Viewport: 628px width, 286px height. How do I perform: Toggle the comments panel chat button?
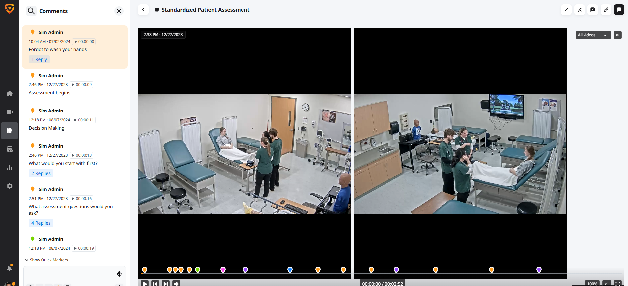(x=619, y=10)
